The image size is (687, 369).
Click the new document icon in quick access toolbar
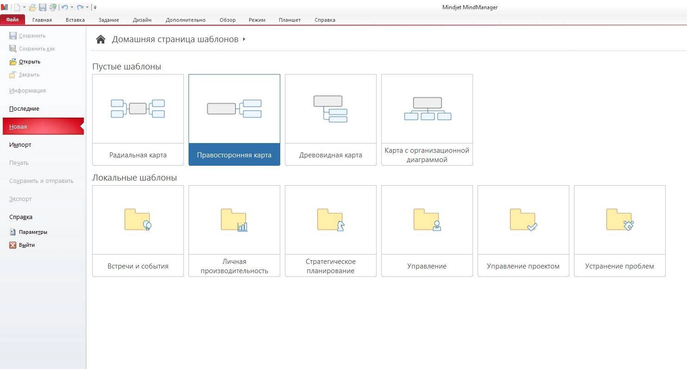(17, 7)
